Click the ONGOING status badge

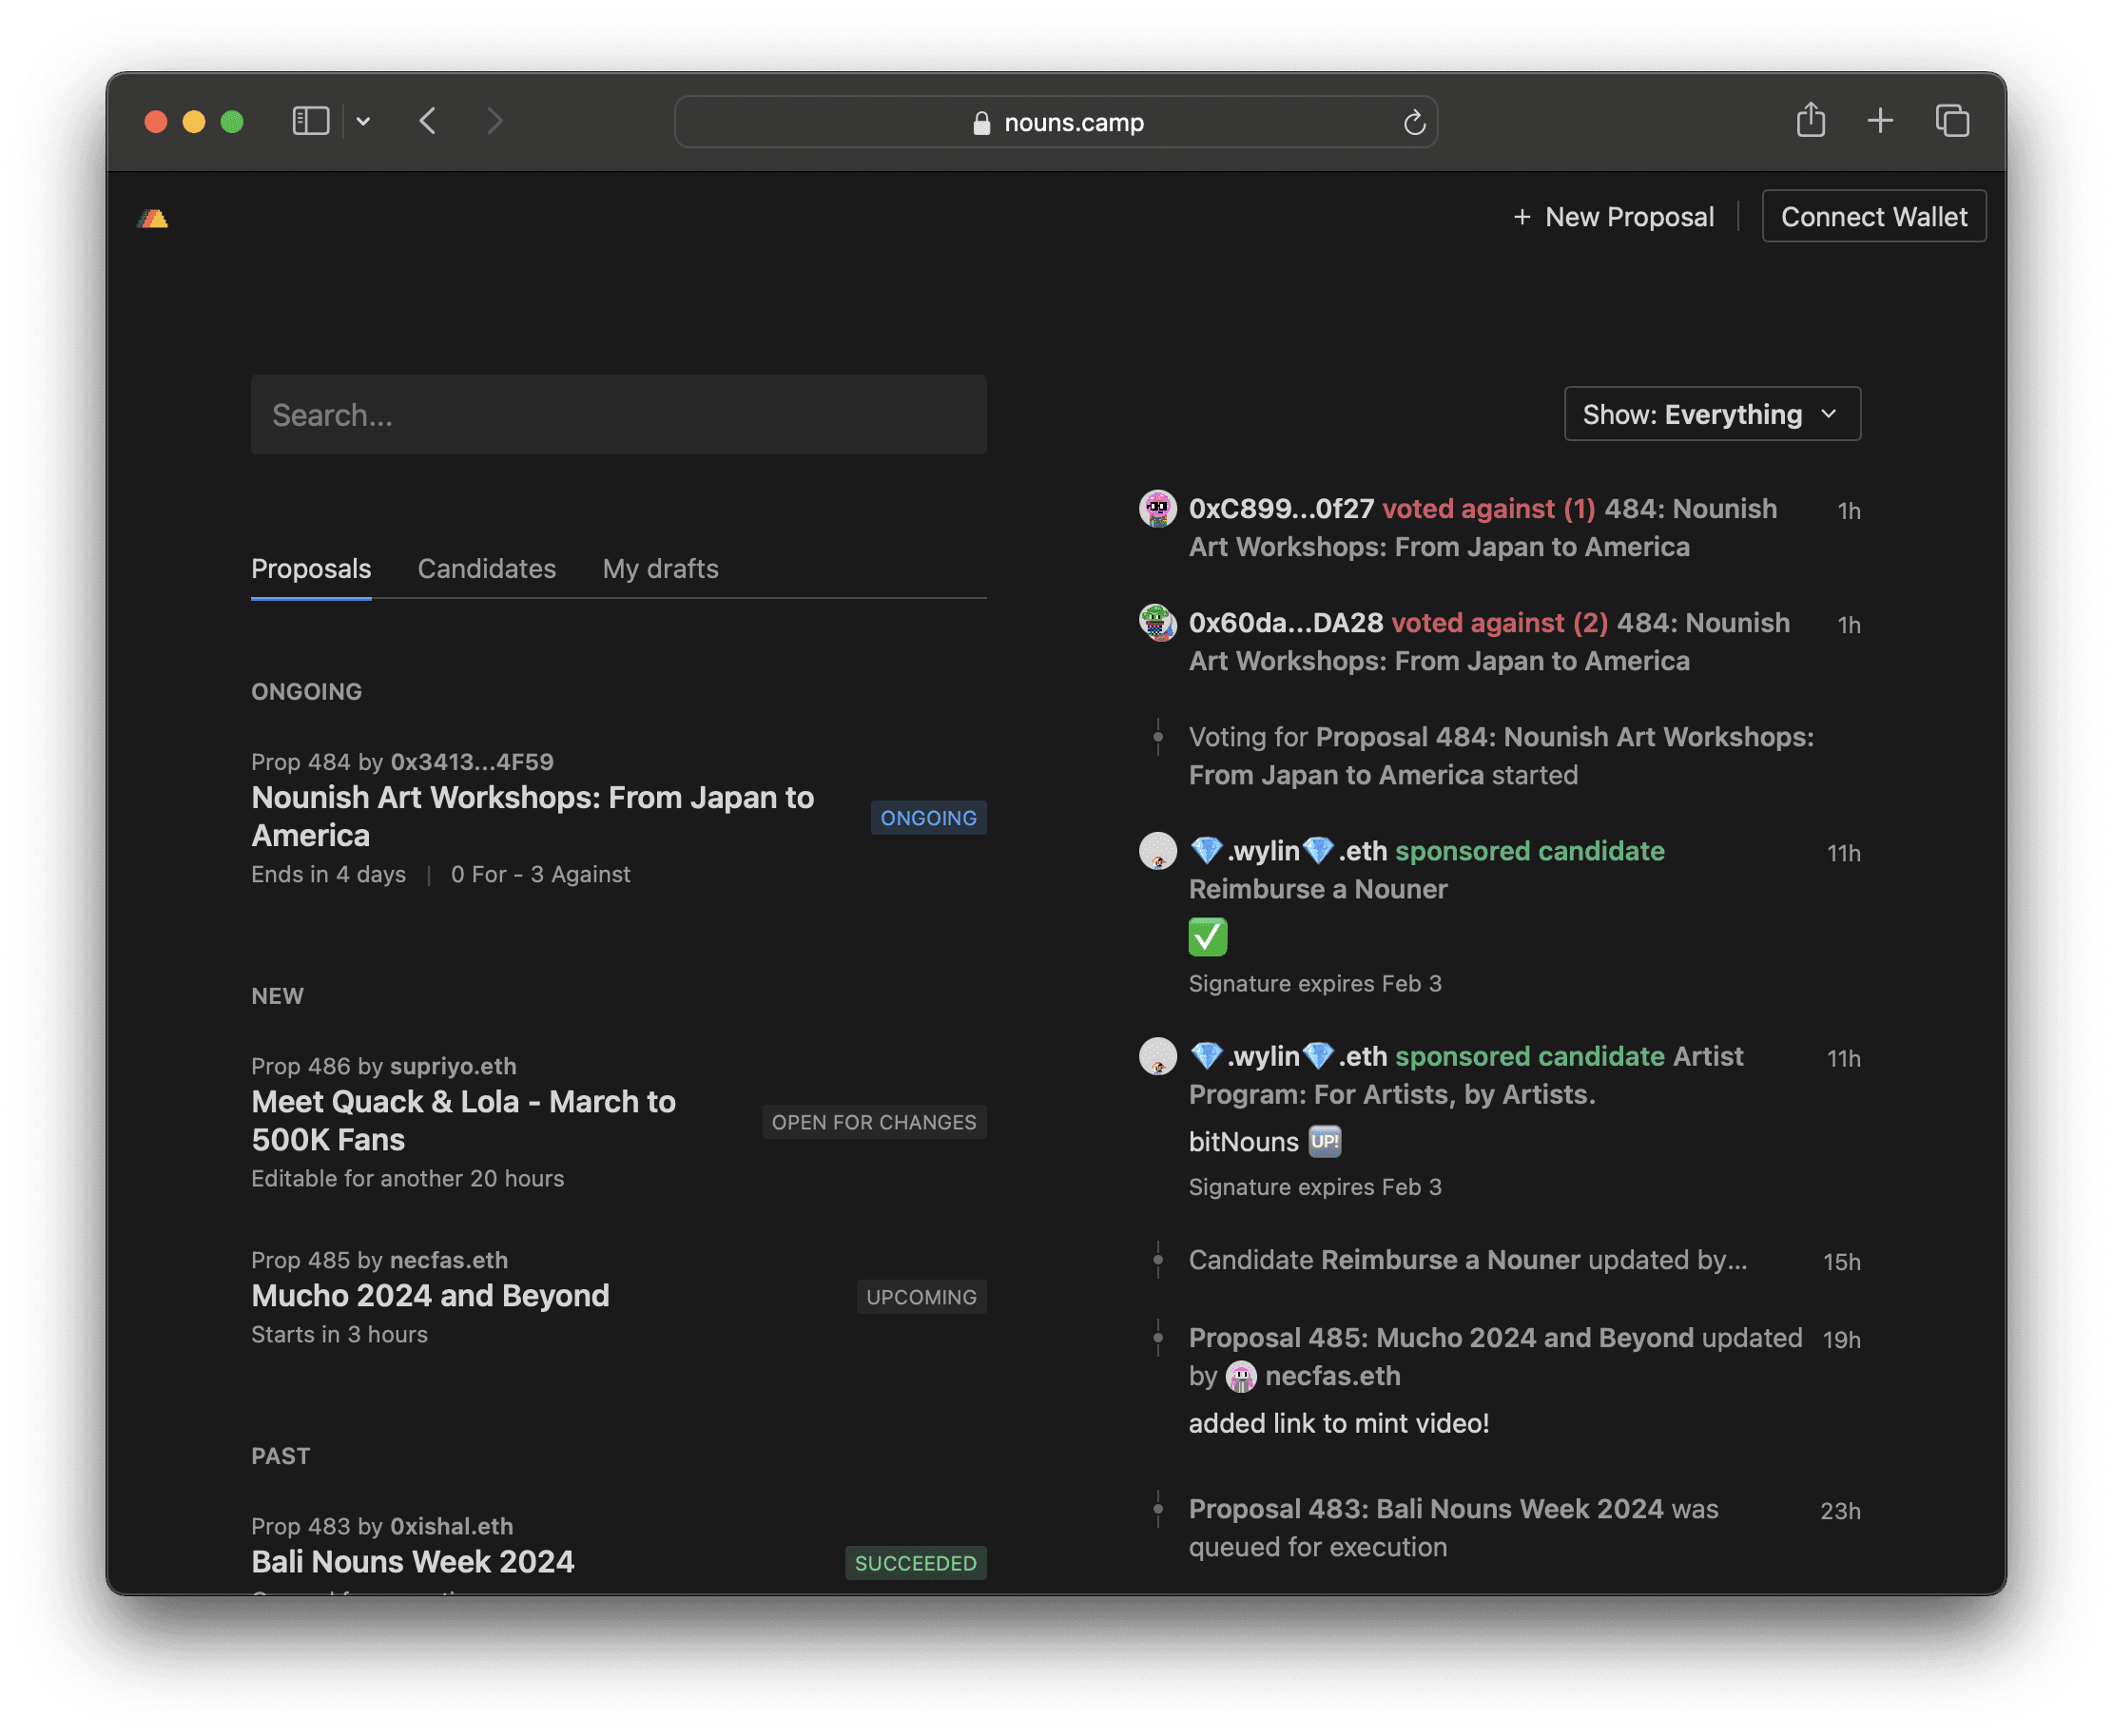[x=928, y=818]
